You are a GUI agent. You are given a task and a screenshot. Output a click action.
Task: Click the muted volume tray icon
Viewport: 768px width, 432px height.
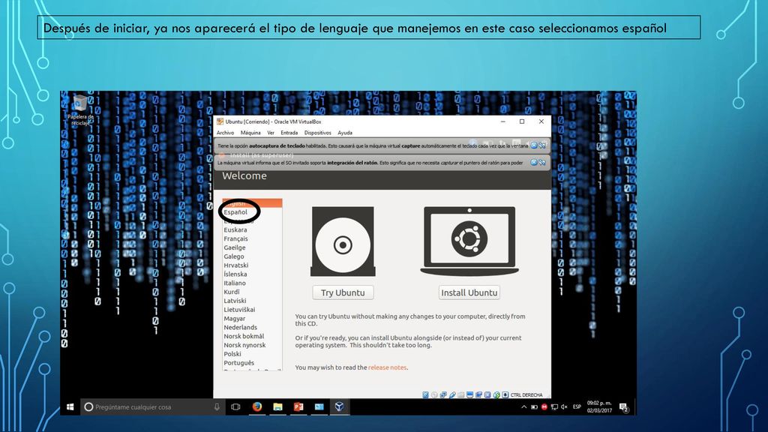click(x=564, y=406)
